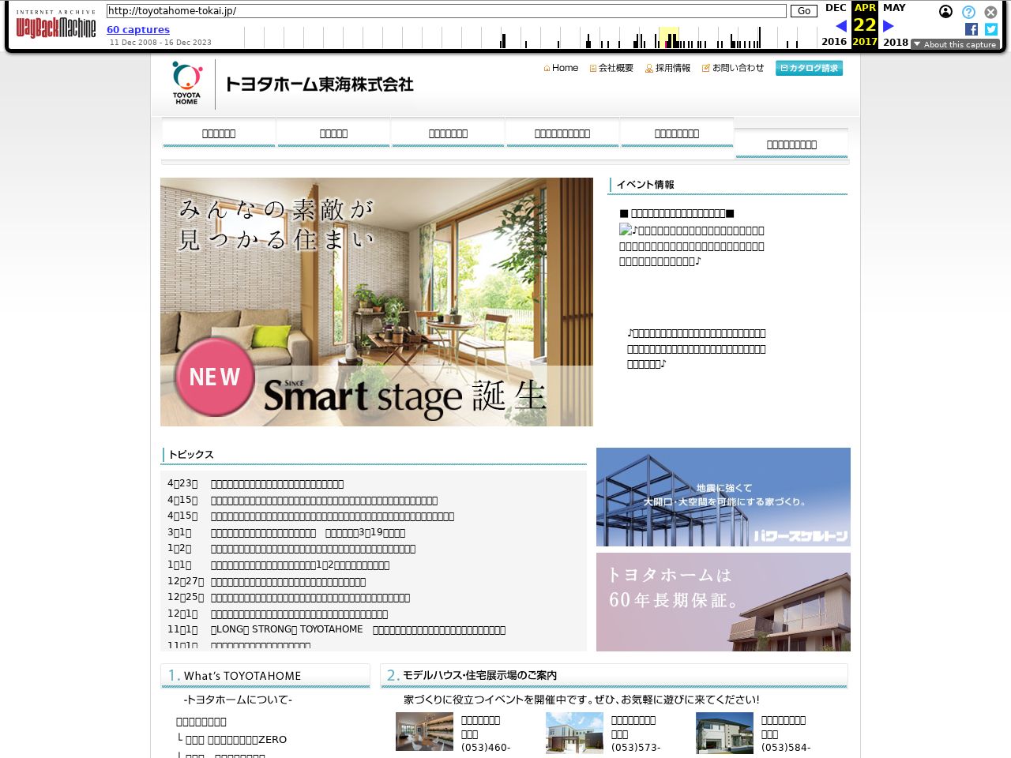
Task: Click モデルハウス・住宅展示場のご案内 heading
Action: tap(479, 675)
